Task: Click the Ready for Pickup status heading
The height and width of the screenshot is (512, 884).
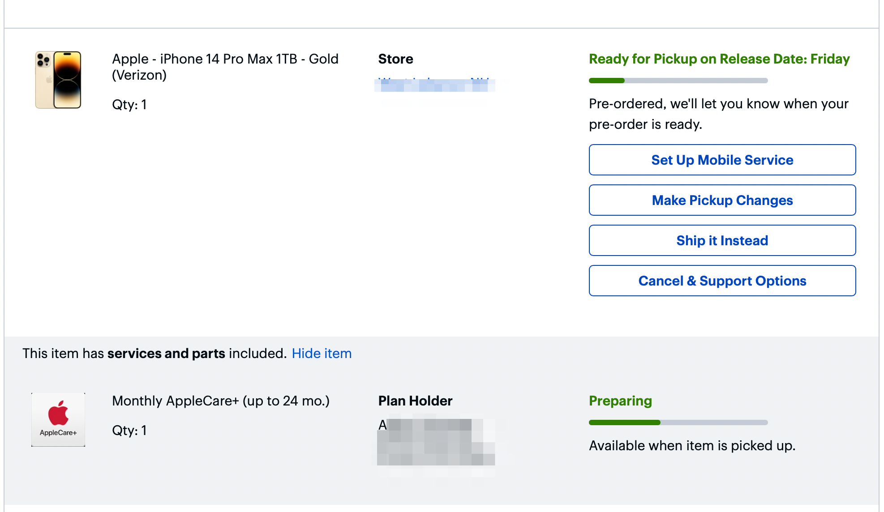Action: (x=719, y=59)
